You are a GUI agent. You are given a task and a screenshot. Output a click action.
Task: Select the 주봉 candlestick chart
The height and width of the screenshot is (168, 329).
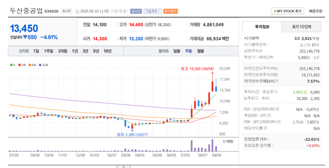click(188, 51)
